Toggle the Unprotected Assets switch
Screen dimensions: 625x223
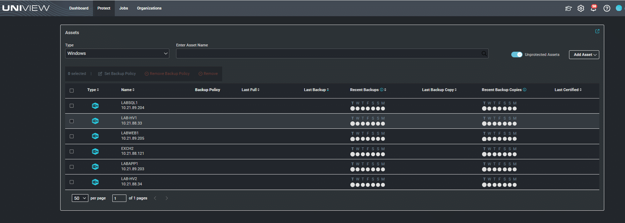click(x=517, y=55)
